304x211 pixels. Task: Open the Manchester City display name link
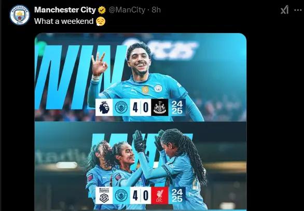[x=65, y=10]
